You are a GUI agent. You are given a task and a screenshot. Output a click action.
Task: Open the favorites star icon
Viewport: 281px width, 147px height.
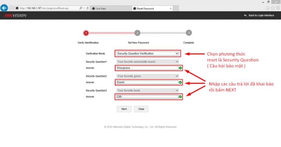click(x=273, y=8)
